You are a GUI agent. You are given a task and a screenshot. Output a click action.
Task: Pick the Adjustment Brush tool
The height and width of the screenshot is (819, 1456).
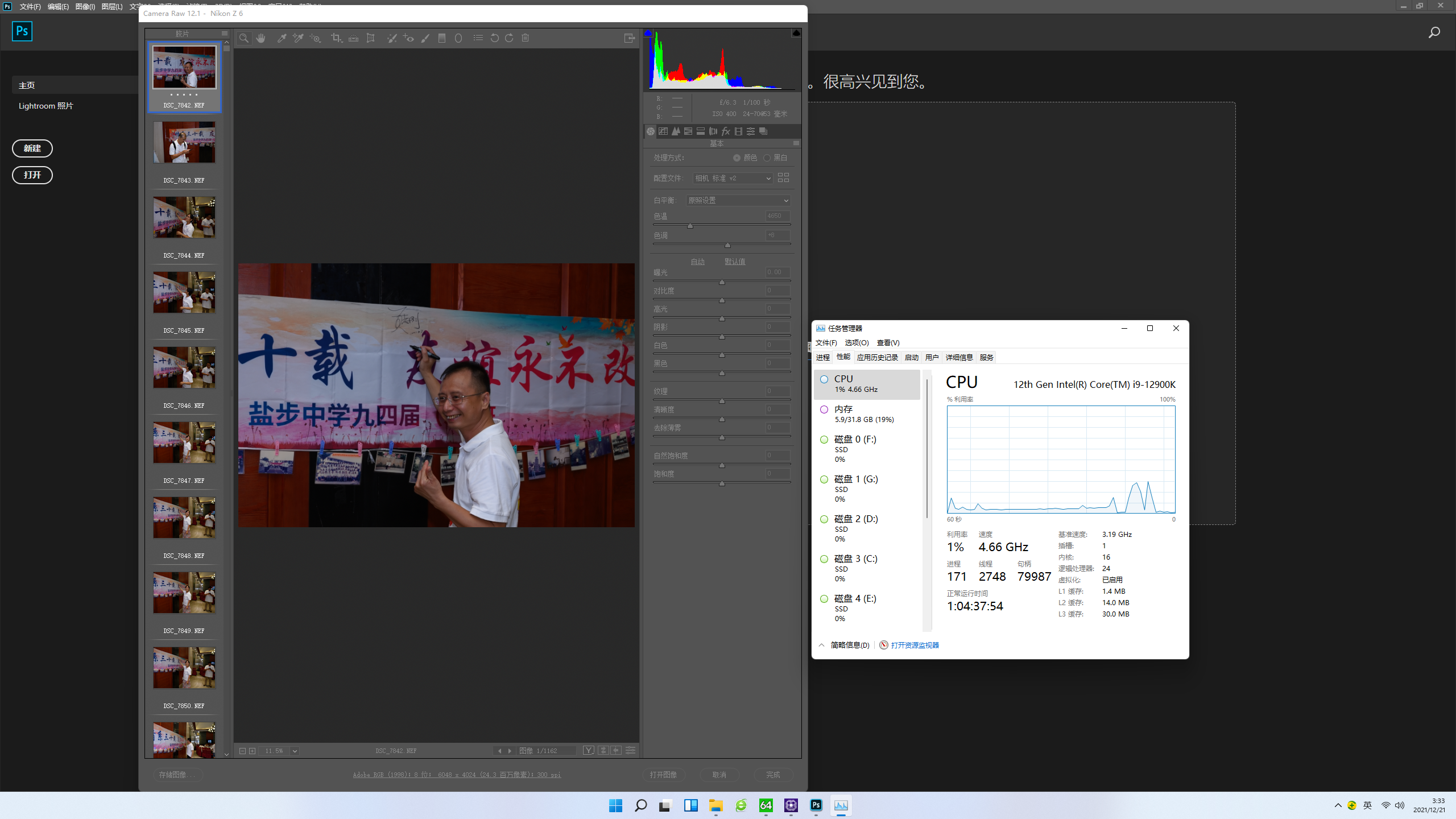(x=425, y=38)
